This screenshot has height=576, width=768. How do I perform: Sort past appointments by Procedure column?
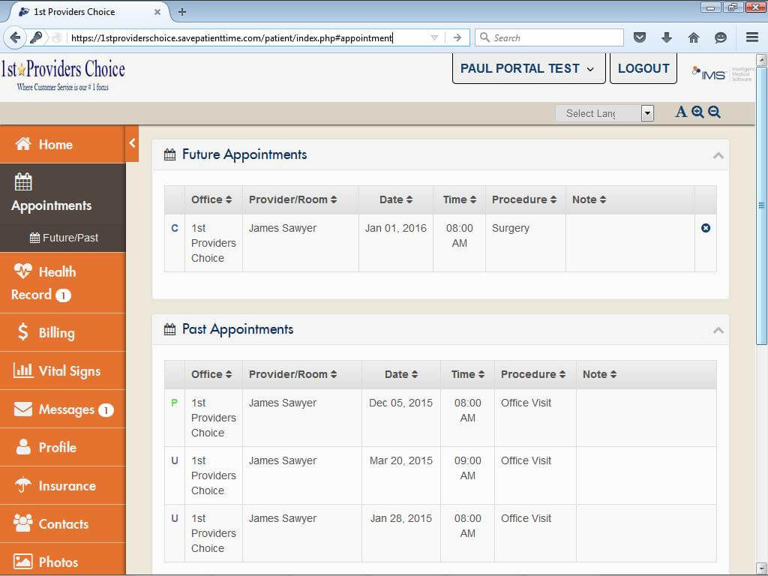[x=534, y=374]
